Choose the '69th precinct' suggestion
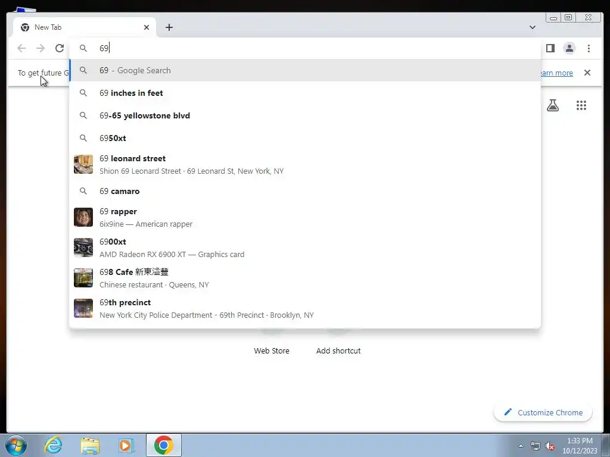The image size is (610, 457). [305, 309]
